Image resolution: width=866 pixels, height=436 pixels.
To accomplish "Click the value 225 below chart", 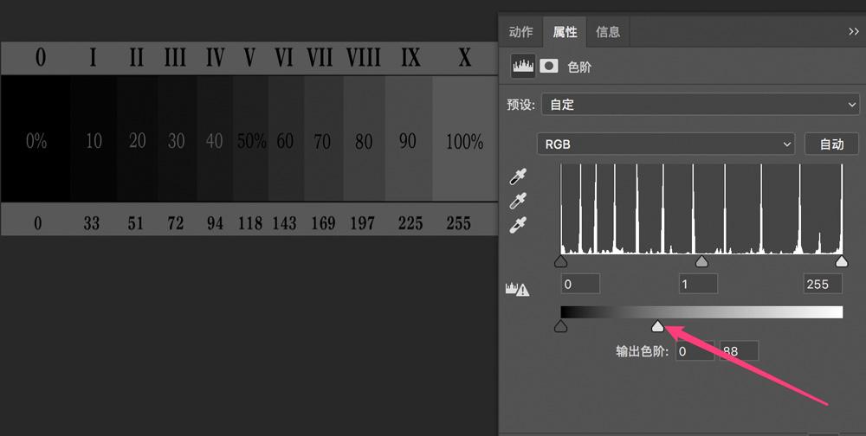I will 410,223.
